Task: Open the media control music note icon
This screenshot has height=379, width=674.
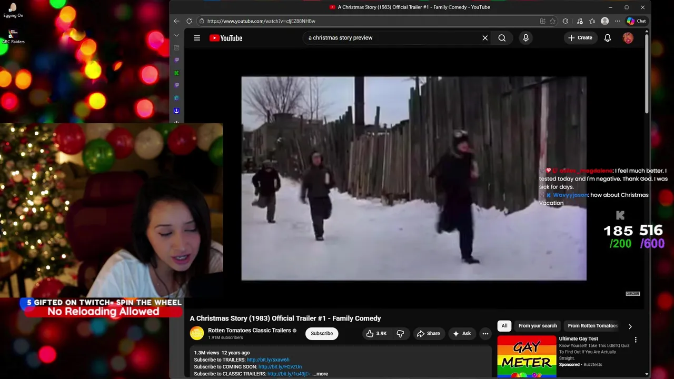Action: coord(580,21)
